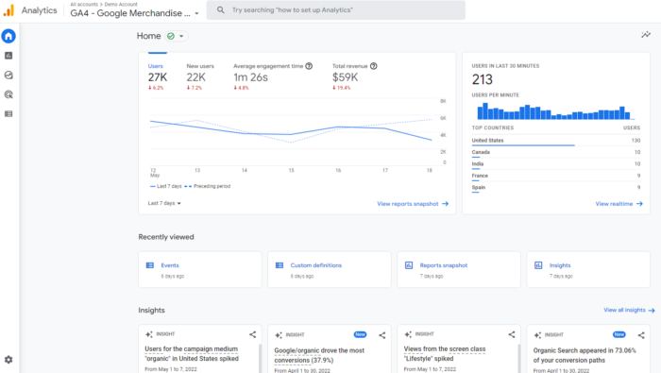Open the Custom definitions link
The image size is (661, 373).
(315, 265)
